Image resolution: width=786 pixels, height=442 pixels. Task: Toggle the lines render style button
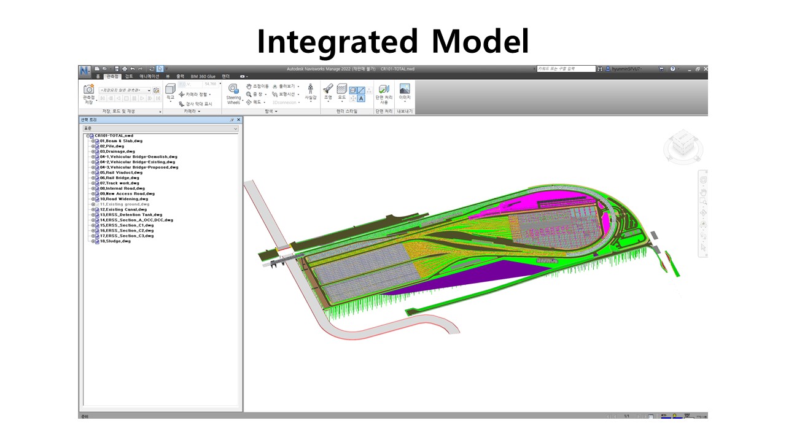(x=361, y=90)
